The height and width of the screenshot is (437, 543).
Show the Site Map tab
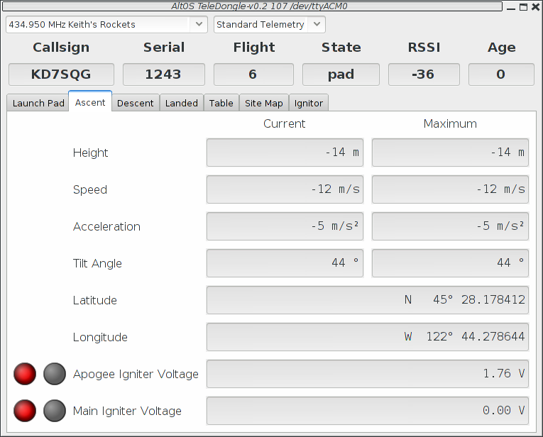(x=263, y=103)
